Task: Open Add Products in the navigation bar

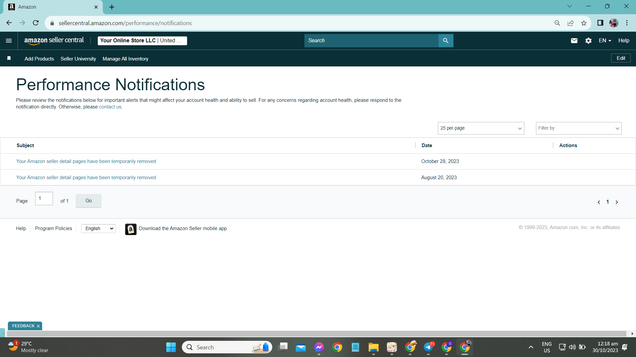Action: pos(39,59)
